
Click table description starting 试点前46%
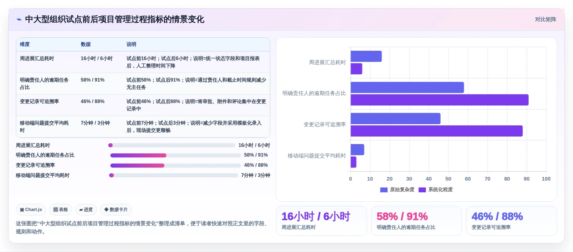pyautogui.click(x=196, y=105)
